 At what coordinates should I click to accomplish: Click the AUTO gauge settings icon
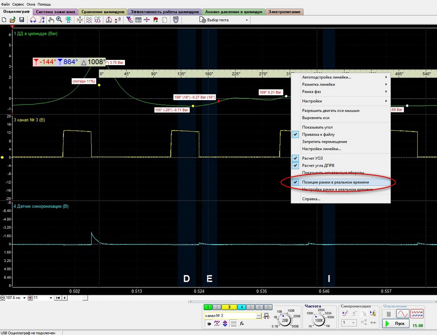[x=176, y=20]
